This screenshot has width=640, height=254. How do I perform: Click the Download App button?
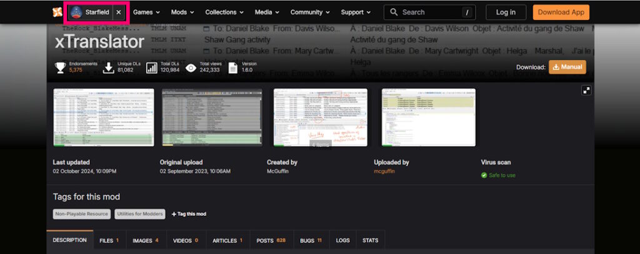click(x=561, y=13)
